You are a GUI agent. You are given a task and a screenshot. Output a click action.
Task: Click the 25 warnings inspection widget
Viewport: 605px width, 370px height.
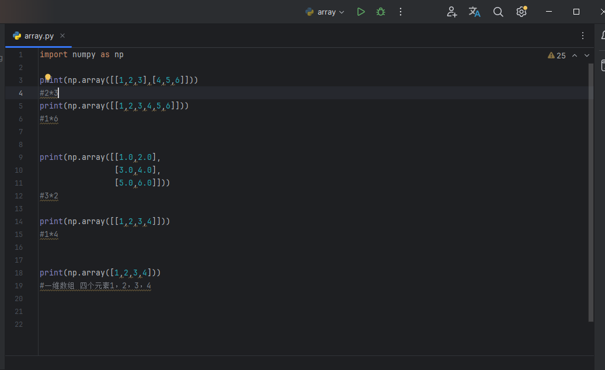556,55
